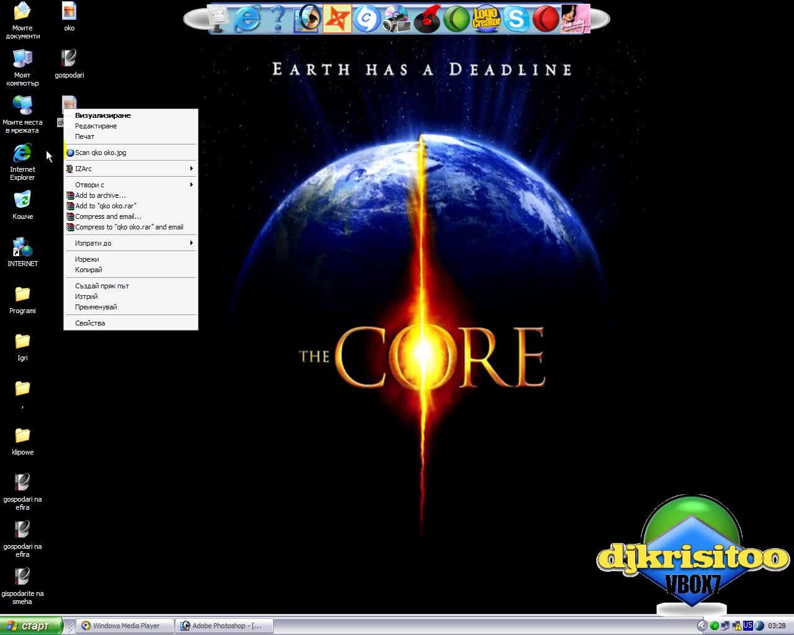
Task: Open Logo Creator from the dock
Action: click(x=486, y=19)
